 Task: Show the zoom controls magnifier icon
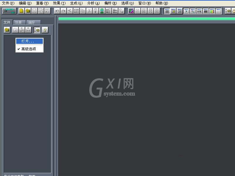193,11
